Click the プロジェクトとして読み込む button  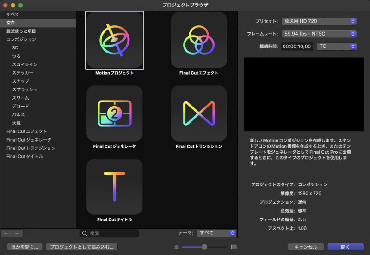pyautogui.click(x=82, y=247)
